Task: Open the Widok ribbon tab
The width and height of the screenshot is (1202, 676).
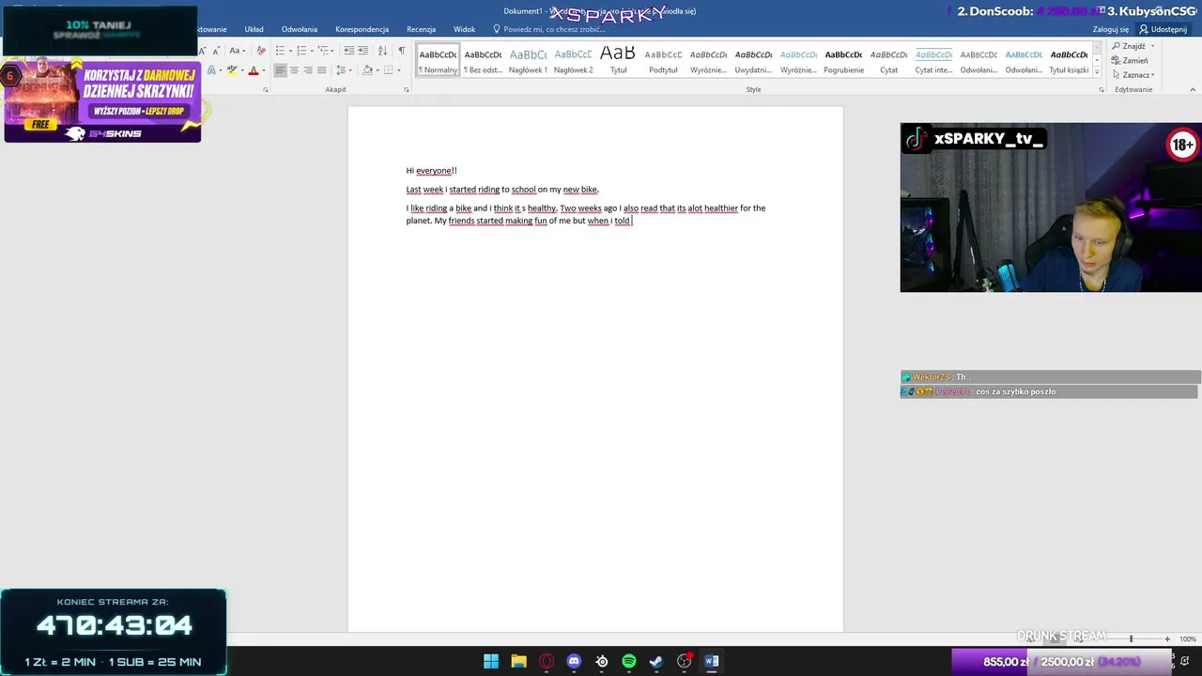Action: 464,29
